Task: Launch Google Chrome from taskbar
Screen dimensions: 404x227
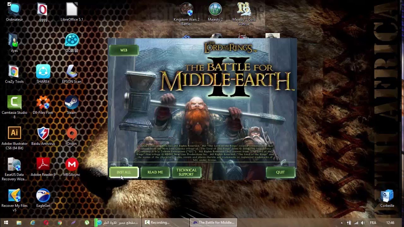Action: [60, 223]
